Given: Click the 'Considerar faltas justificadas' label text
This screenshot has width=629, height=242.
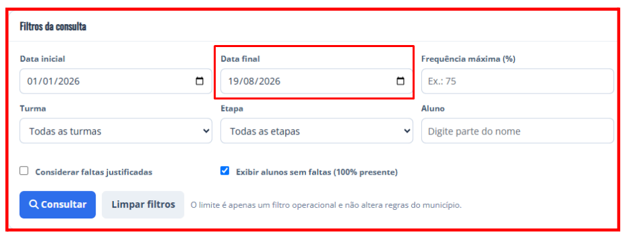Looking at the screenshot, I should [94, 172].
